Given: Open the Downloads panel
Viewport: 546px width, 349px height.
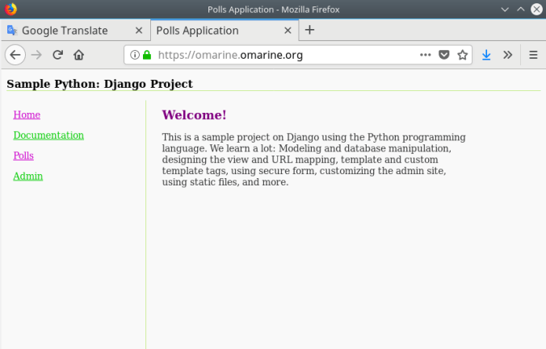Looking at the screenshot, I should (486, 55).
